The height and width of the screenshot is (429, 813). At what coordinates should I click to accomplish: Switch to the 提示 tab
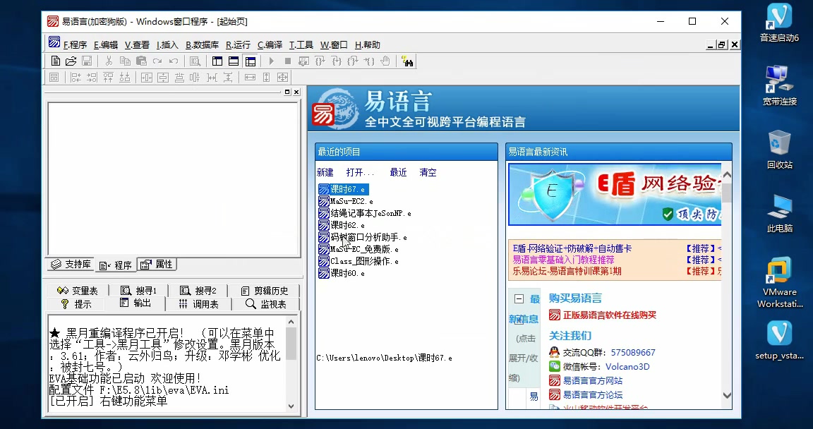[x=76, y=304]
